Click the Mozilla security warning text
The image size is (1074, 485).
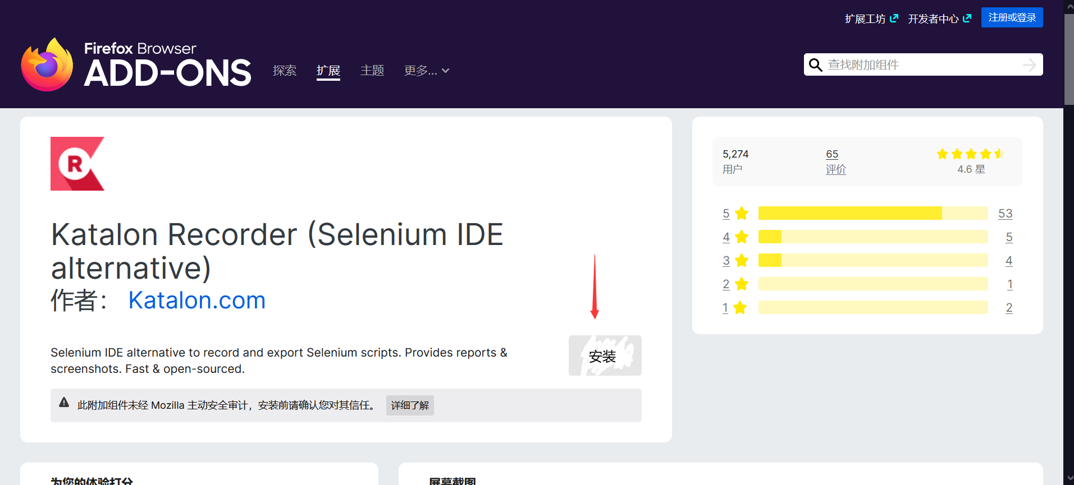pos(227,405)
